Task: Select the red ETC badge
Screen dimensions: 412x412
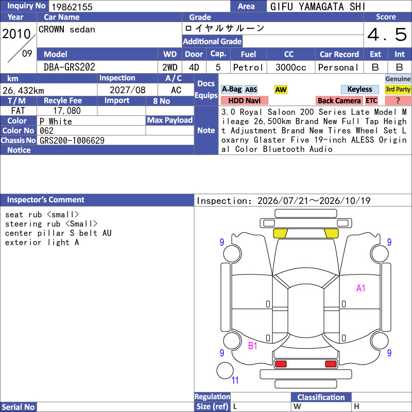Action: tap(371, 100)
